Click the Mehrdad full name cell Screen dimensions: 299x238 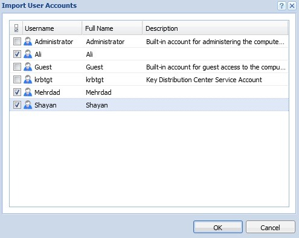(98, 92)
